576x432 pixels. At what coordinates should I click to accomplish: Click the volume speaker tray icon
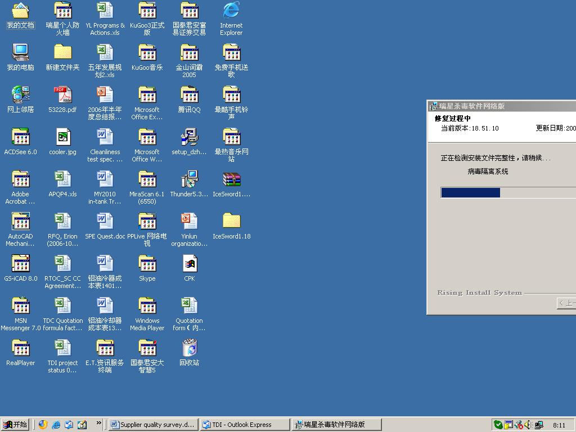tap(528, 425)
